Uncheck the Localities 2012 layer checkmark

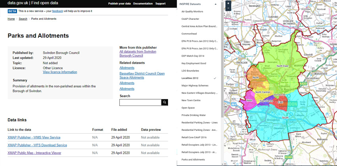(215, 78)
